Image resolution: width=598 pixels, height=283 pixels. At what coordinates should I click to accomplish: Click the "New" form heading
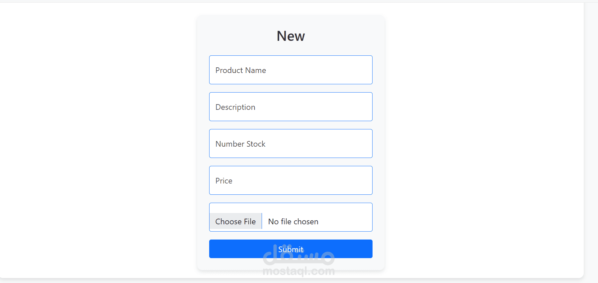(x=291, y=36)
